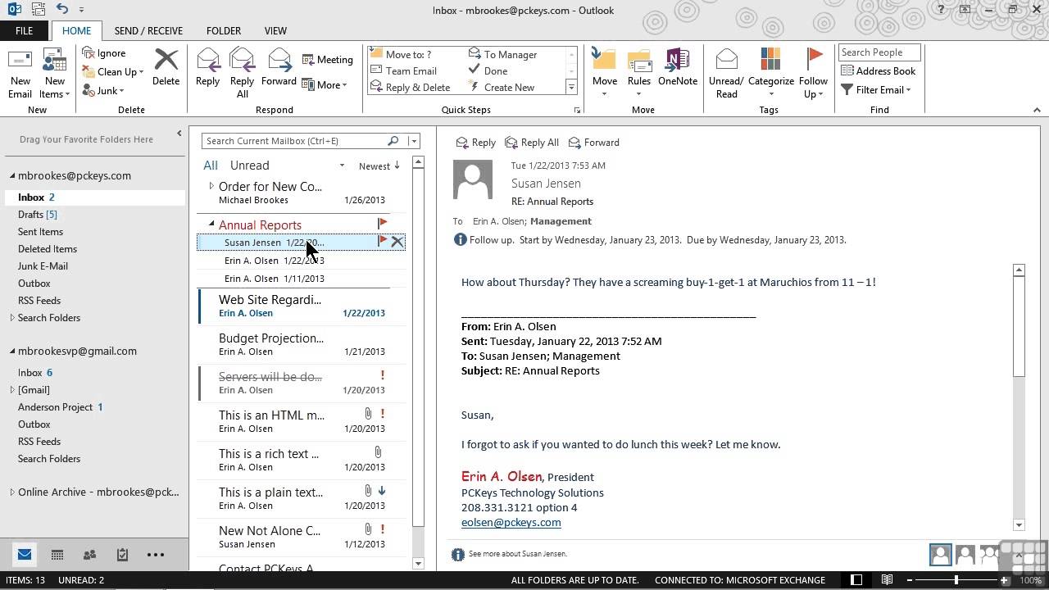Run the Team Email quick step
Viewport: 1049px width, 590px height.
(x=404, y=71)
